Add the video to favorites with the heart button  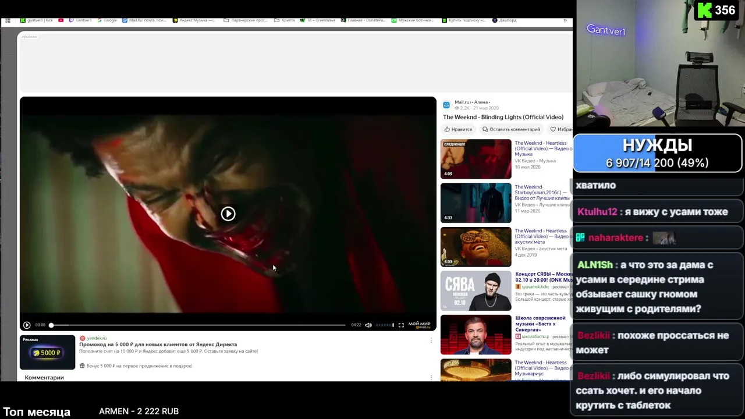point(560,129)
